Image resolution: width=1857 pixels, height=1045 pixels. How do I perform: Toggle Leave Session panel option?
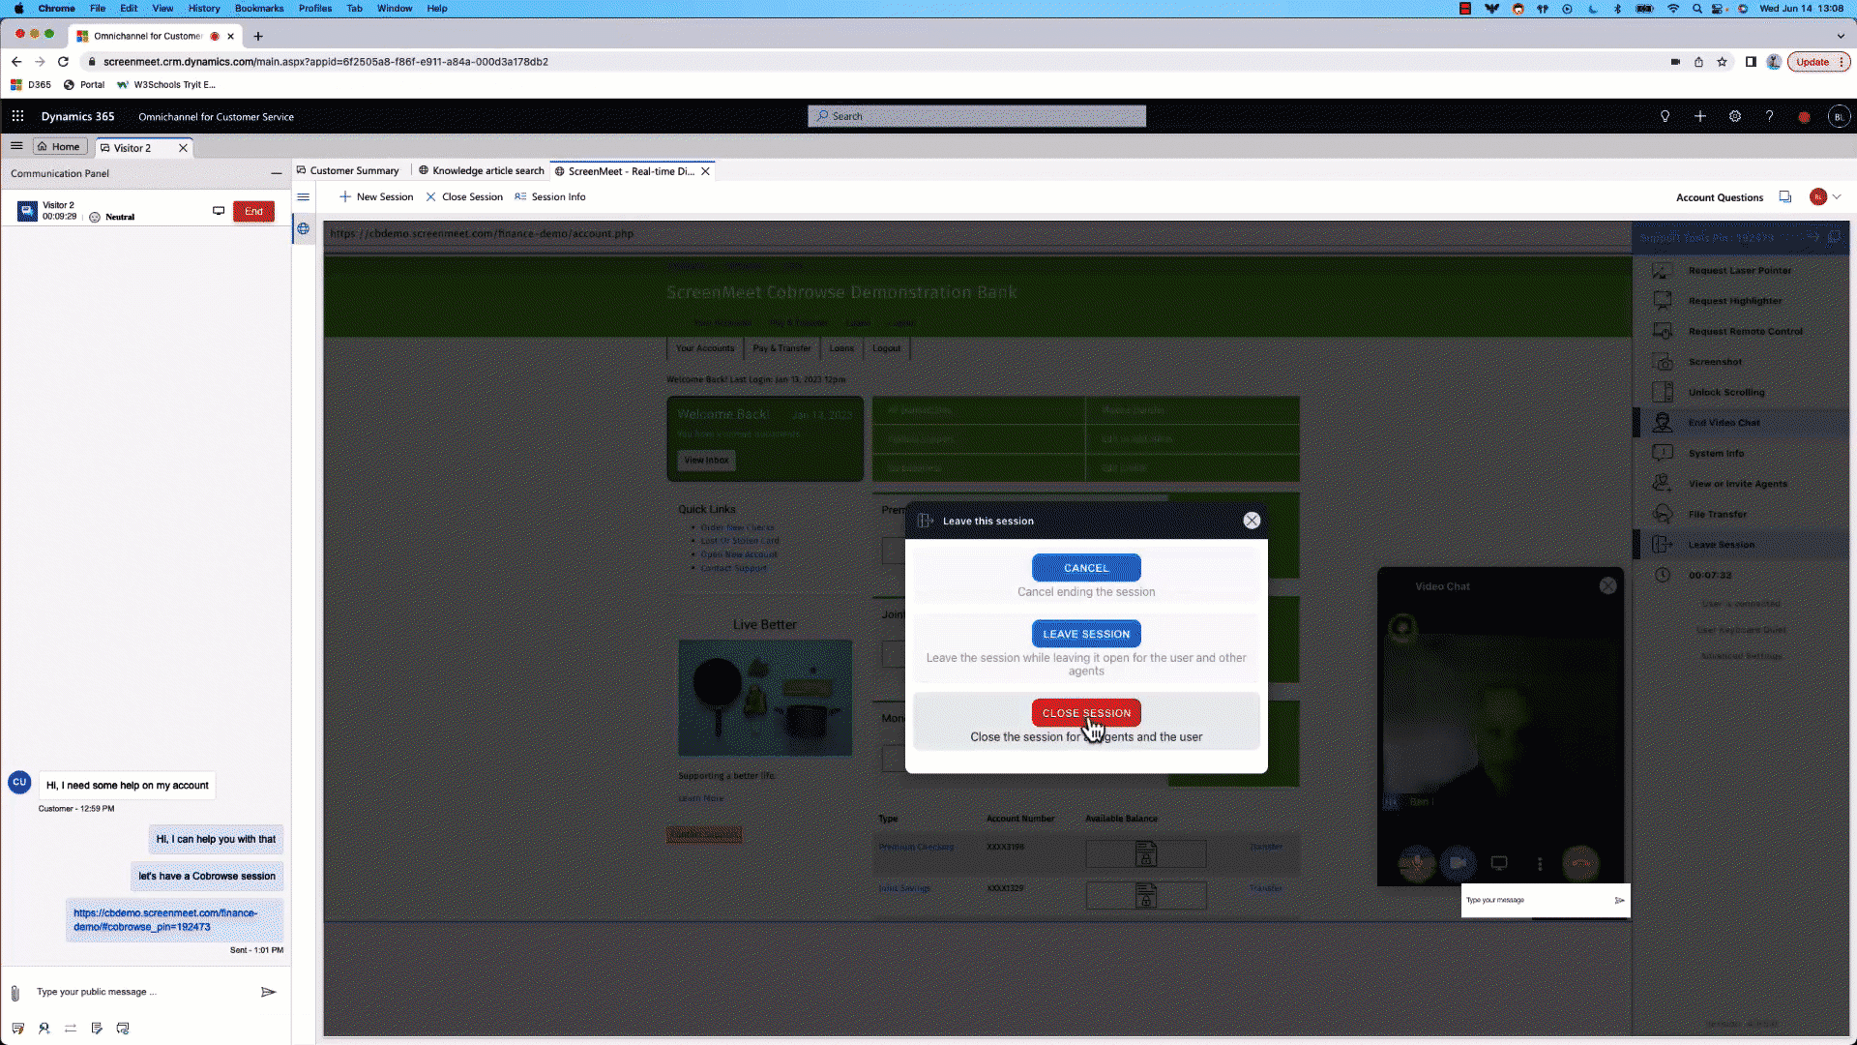(x=1724, y=545)
